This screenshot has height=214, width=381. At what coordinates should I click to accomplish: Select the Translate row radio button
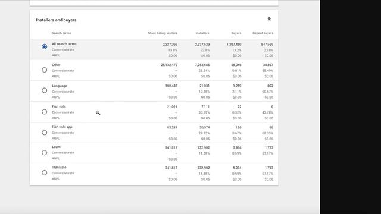coord(44,172)
